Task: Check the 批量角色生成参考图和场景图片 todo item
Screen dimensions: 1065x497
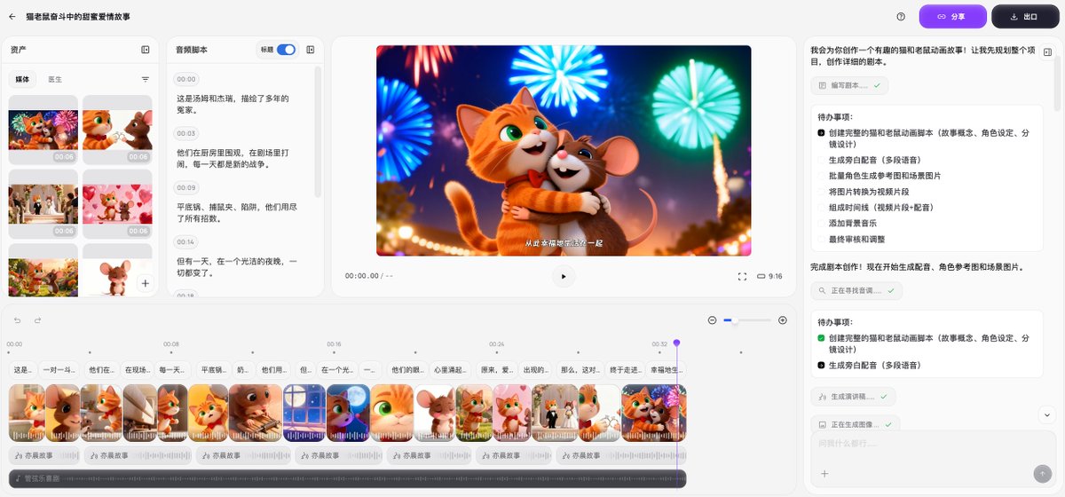Action: click(821, 176)
